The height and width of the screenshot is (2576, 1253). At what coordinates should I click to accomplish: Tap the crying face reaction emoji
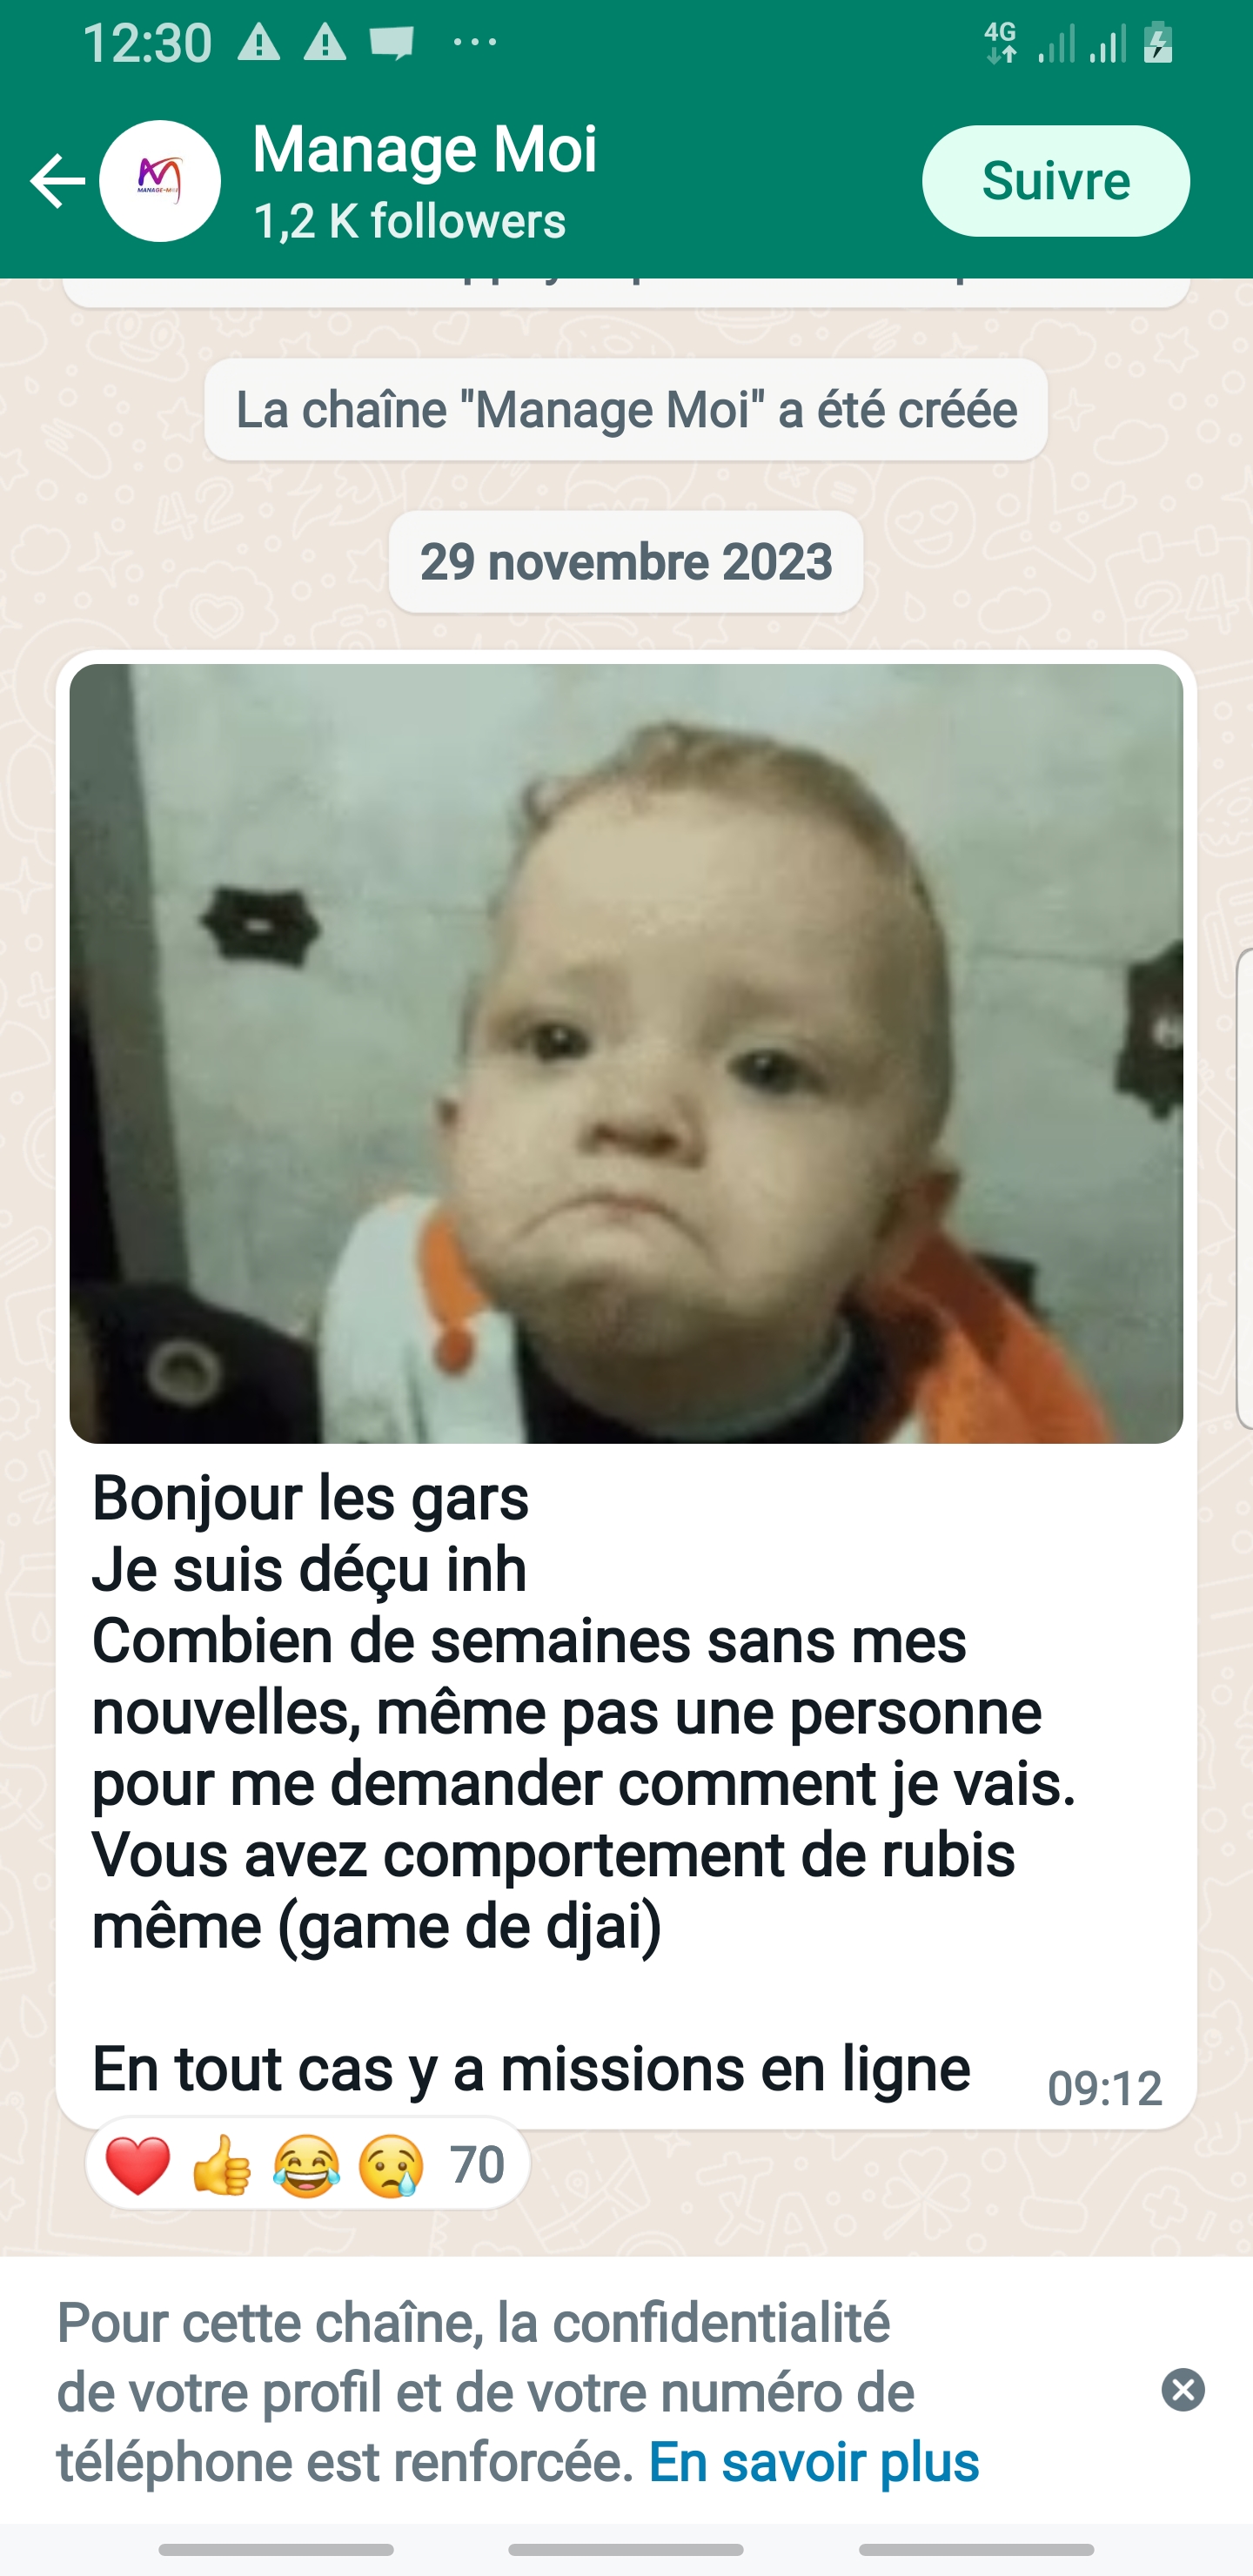point(391,2164)
